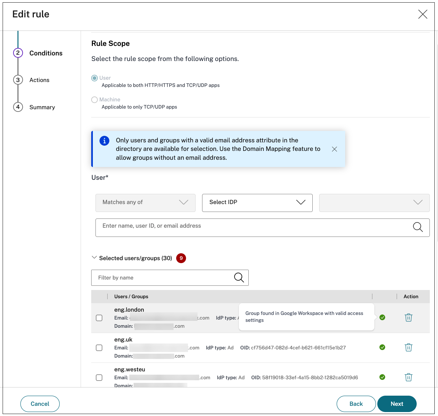
Task: Open the empty dropdown beside Select IDP
Action: pos(374,203)
